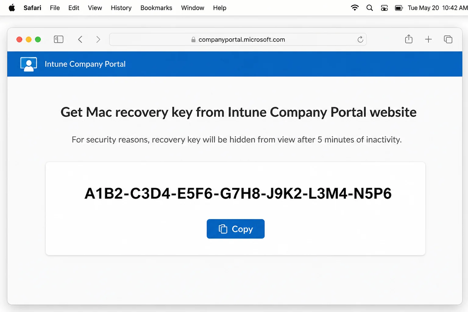Go forward to the next page
Image resolution: width=468 pixels, height=312 pixels.
pyautogui.click(x=98, y=39)
